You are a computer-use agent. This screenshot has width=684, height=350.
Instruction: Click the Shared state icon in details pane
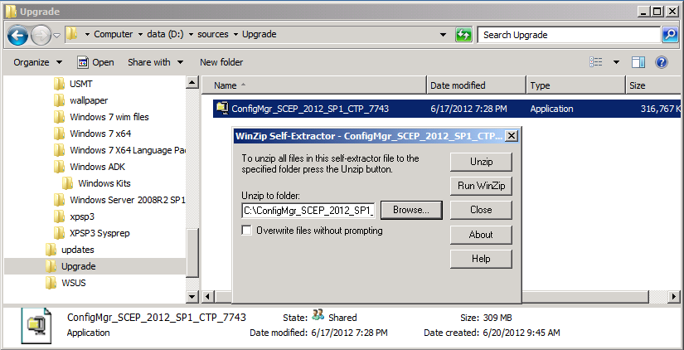click(318, 315)
